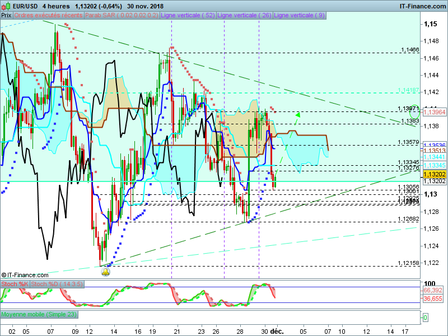Select the Ordres exécutés récents tab
Viewport: 448px width, 336px height.
point(48,16)
